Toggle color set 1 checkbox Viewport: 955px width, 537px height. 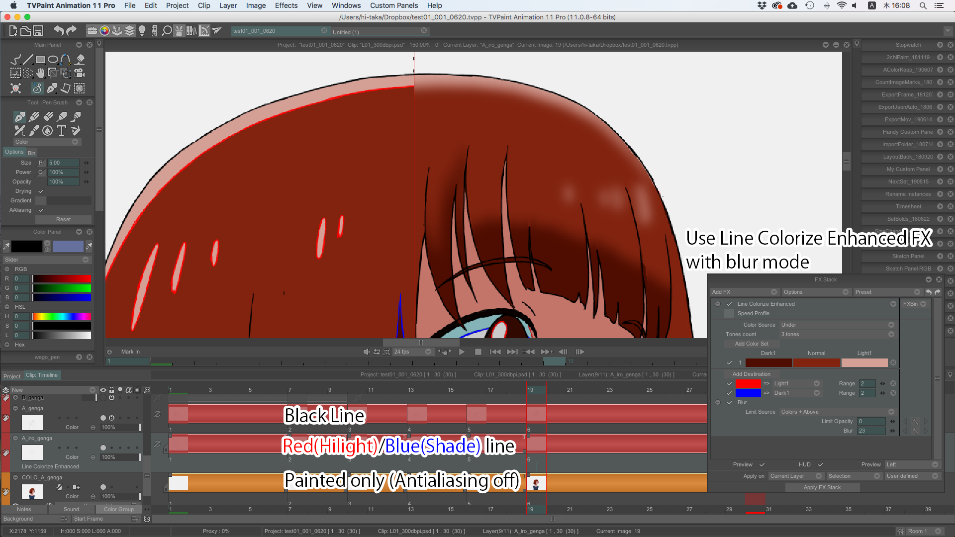pos(729,362)
